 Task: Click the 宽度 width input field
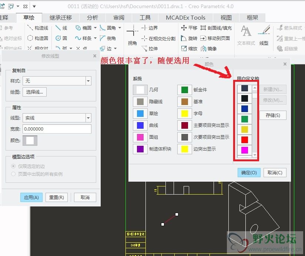pyautogui.click(x=57, y=129)
